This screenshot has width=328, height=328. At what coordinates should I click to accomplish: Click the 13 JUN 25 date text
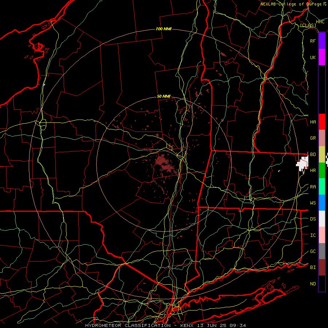[212, 325]
